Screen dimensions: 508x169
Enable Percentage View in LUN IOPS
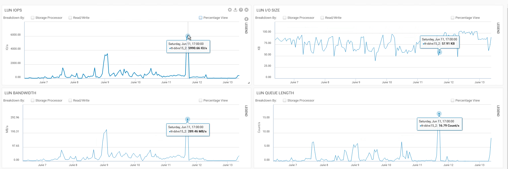click(x=201, y=18)
